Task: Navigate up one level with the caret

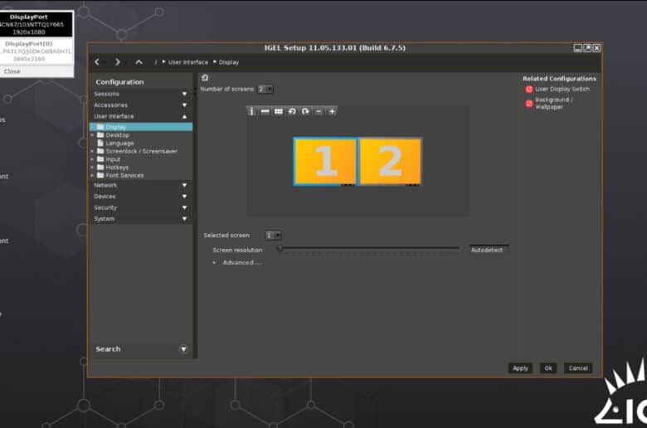Action: point(139,62)
